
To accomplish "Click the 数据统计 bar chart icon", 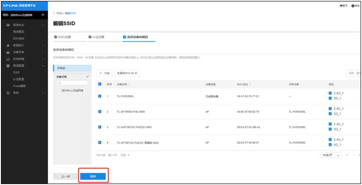I will [8, 45].
